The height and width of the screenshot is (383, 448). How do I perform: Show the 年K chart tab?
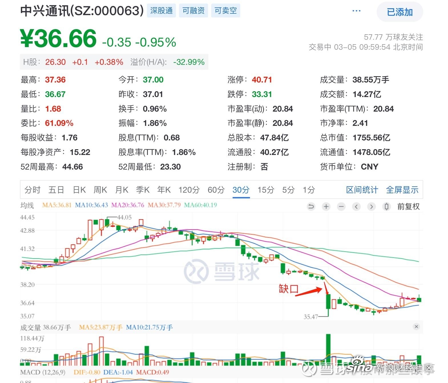click(164, 190)
